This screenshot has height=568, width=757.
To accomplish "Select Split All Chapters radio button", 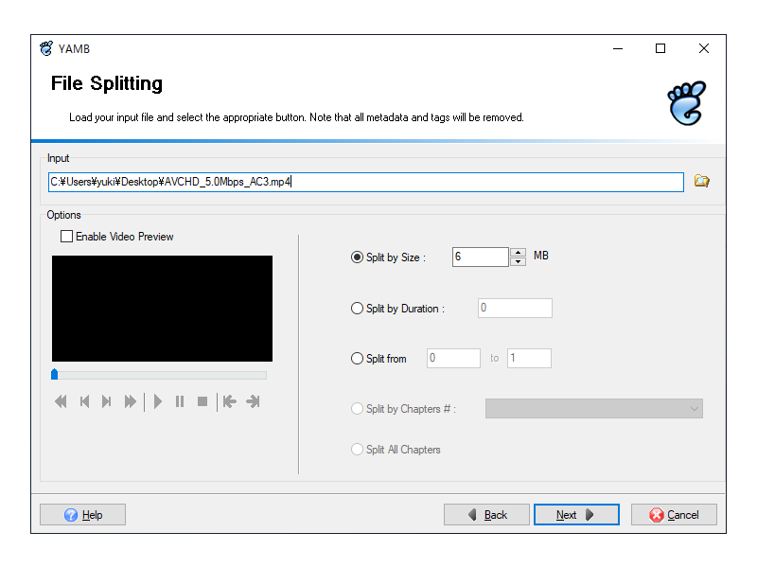I will 357,449.
